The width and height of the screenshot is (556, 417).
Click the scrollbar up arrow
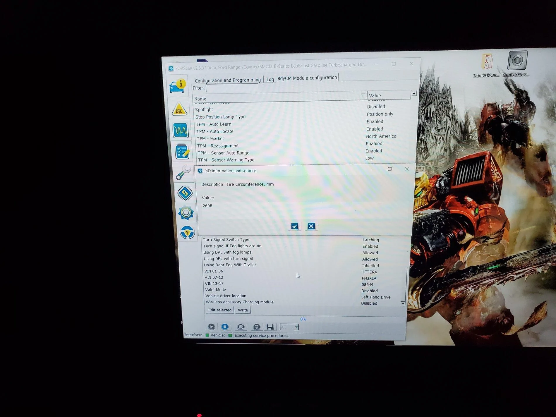click(414, 93)
